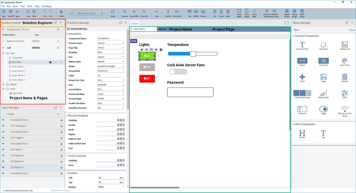Click the Password text input field
Viewport: 356px width, 193px height.
190,92
